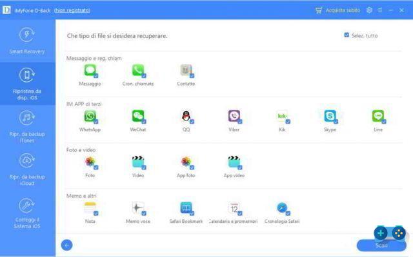Screen dimensions: 413x257
Task: Click the IM APP di terzi heading
Action: [x=84, y=104]
